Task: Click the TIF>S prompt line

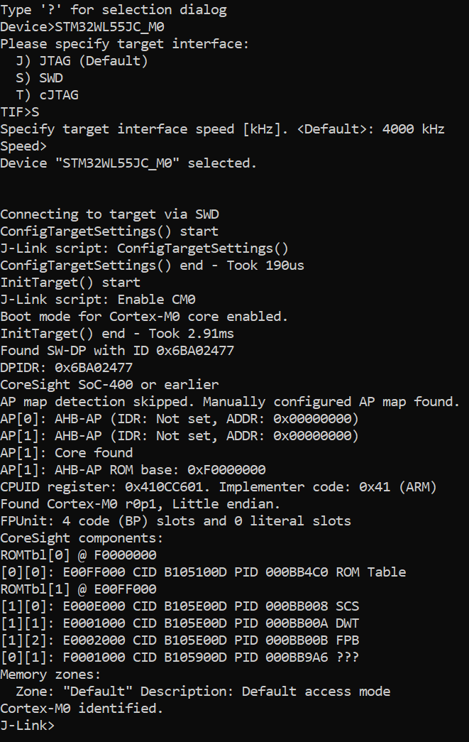Action: 20,112
